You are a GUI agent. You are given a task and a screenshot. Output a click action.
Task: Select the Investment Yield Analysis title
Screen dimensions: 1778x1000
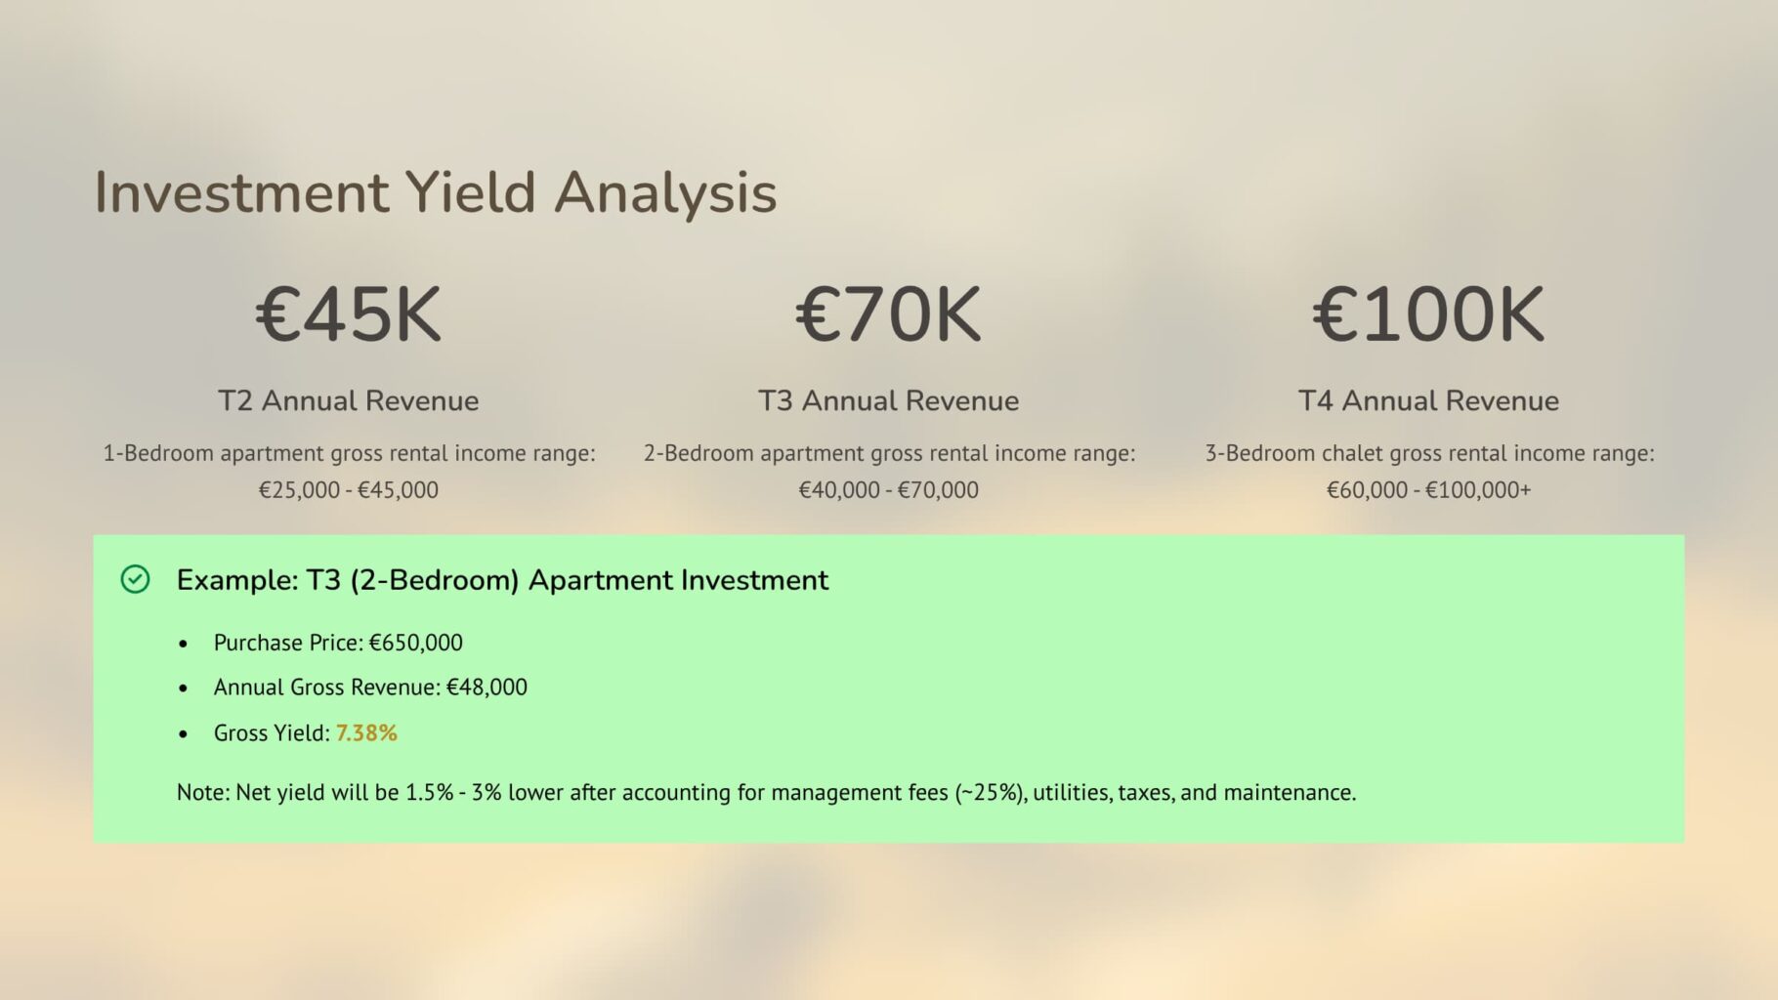coord(435,192)
